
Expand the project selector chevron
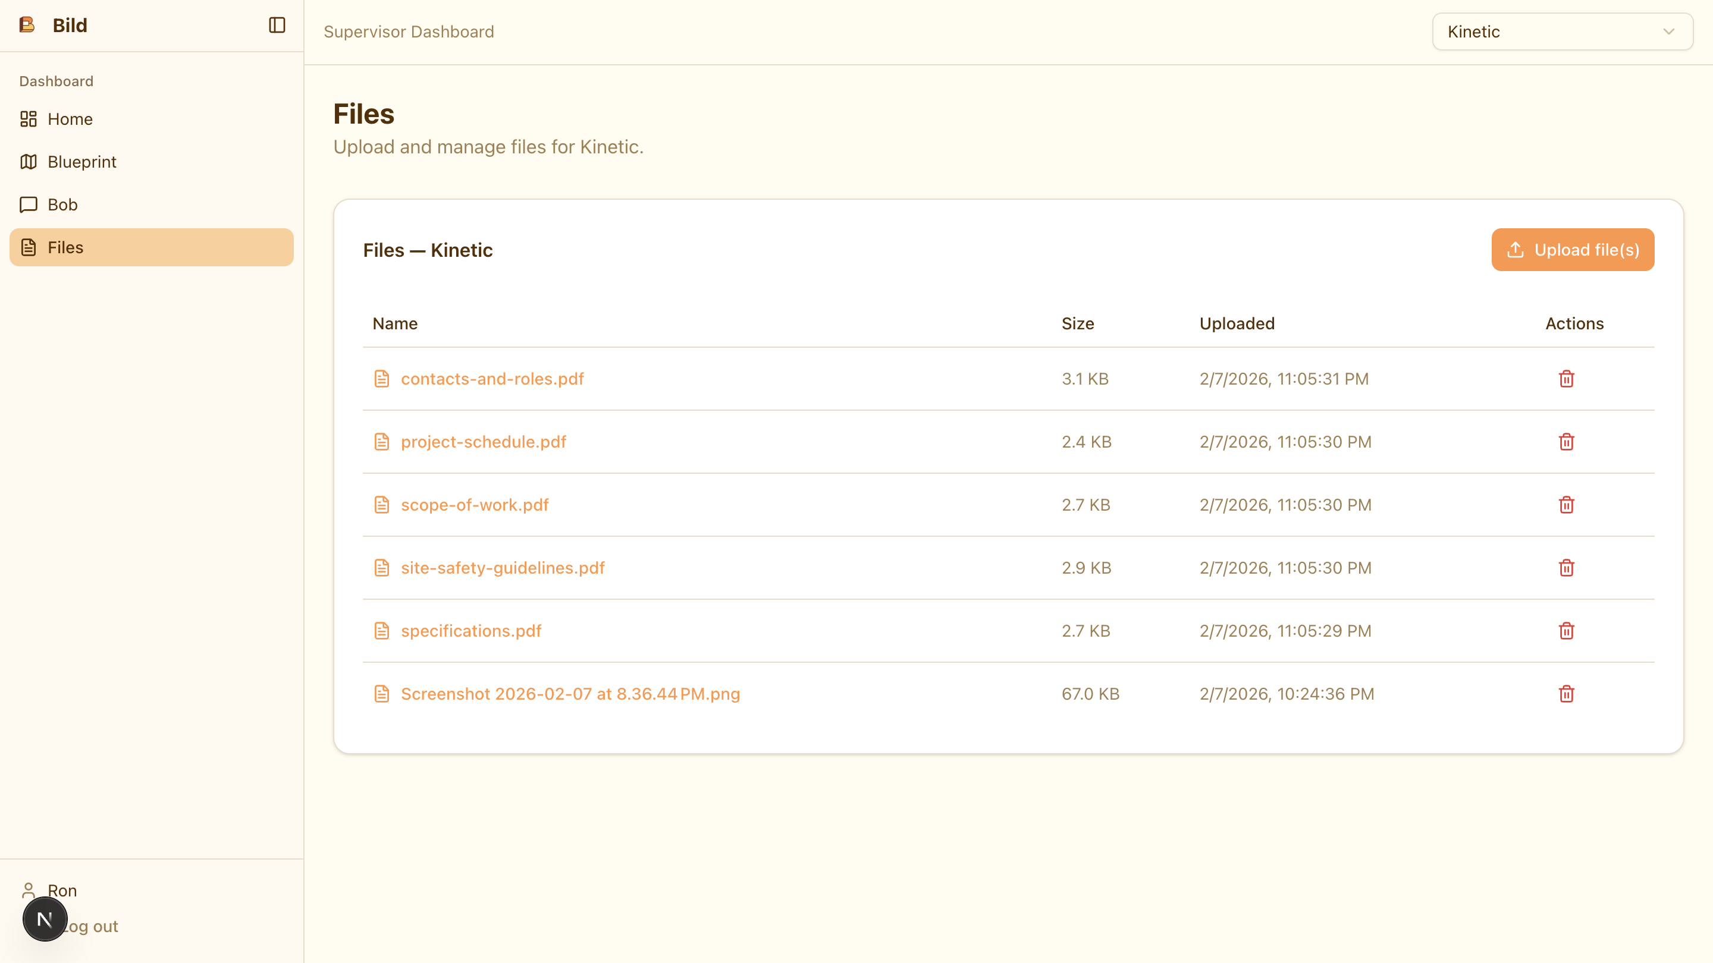point(1668,32)
